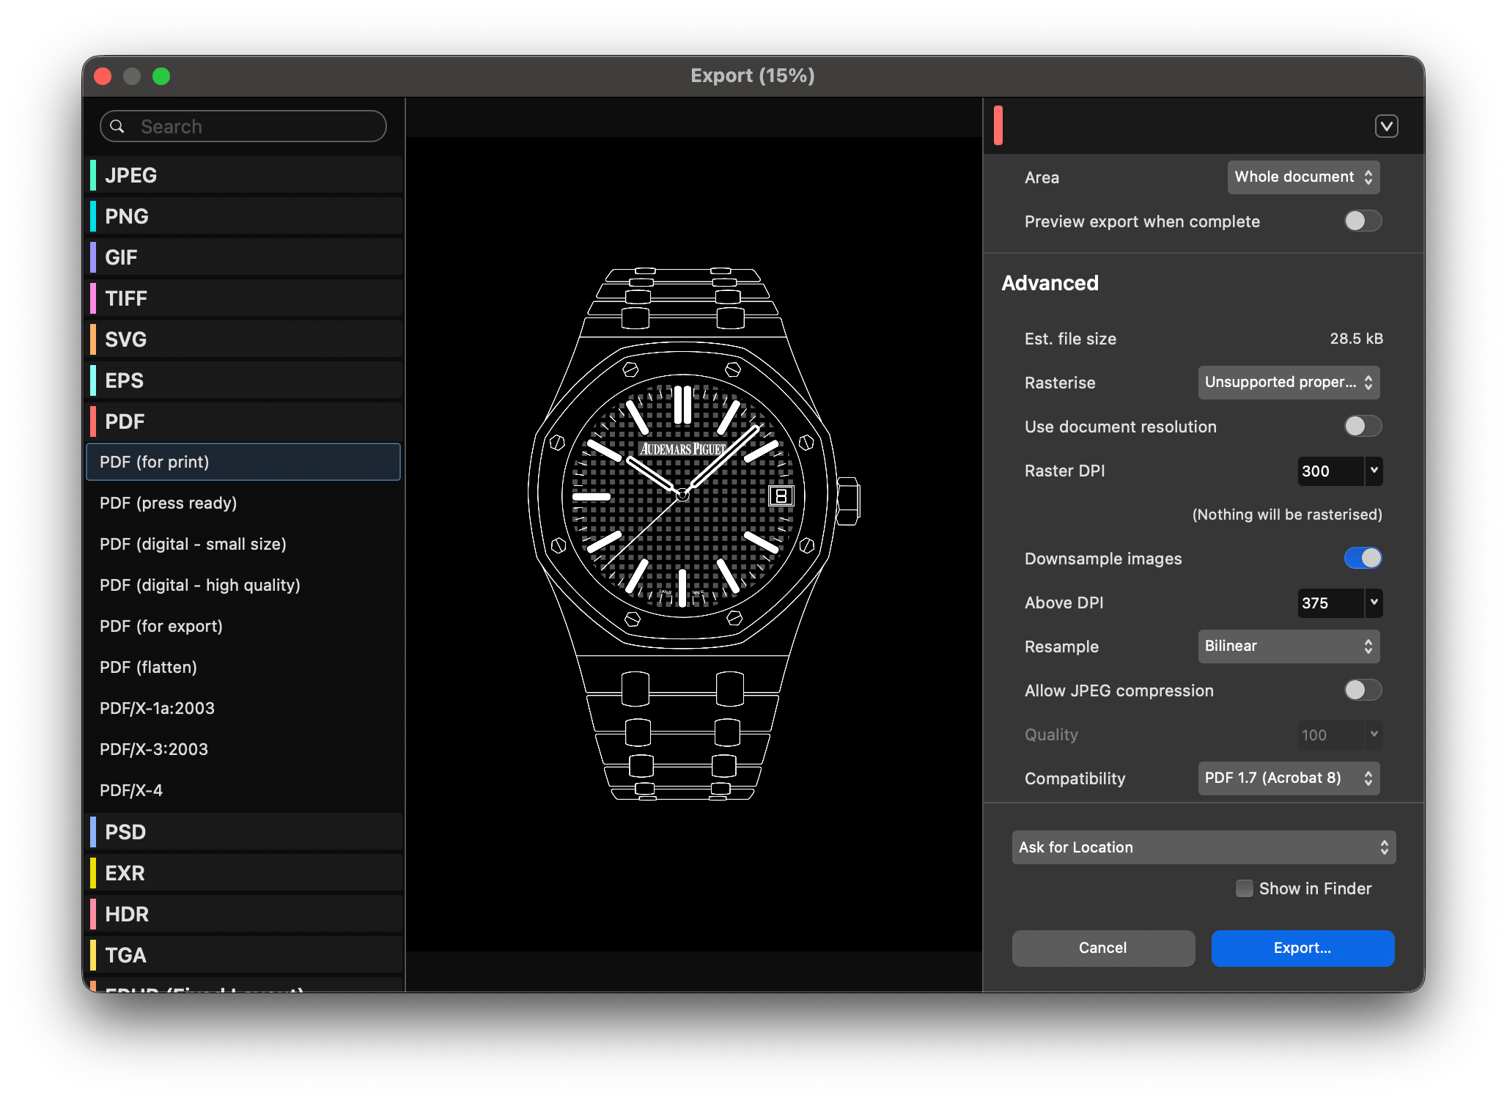
Task: Choose the PDF/X-3:2003 preset
Action: coord(243,749)
